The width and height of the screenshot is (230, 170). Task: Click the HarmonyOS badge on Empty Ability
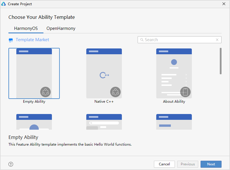(45, 92)
